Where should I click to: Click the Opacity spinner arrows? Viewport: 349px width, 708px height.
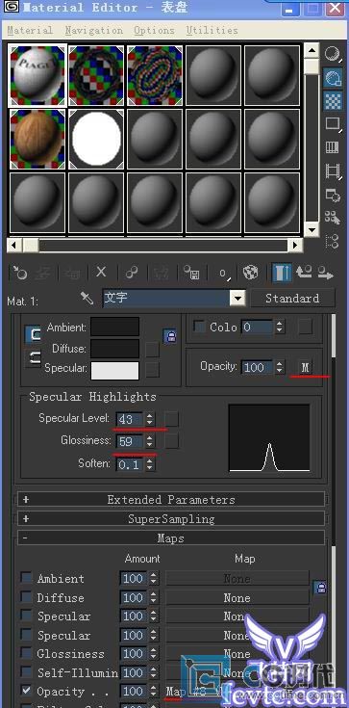pyautogui.click(x=280, y=367)
